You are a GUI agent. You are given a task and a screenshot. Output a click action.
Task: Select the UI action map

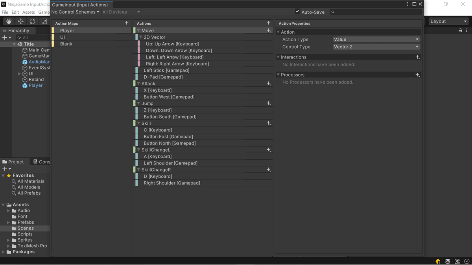tap(91, 37)
